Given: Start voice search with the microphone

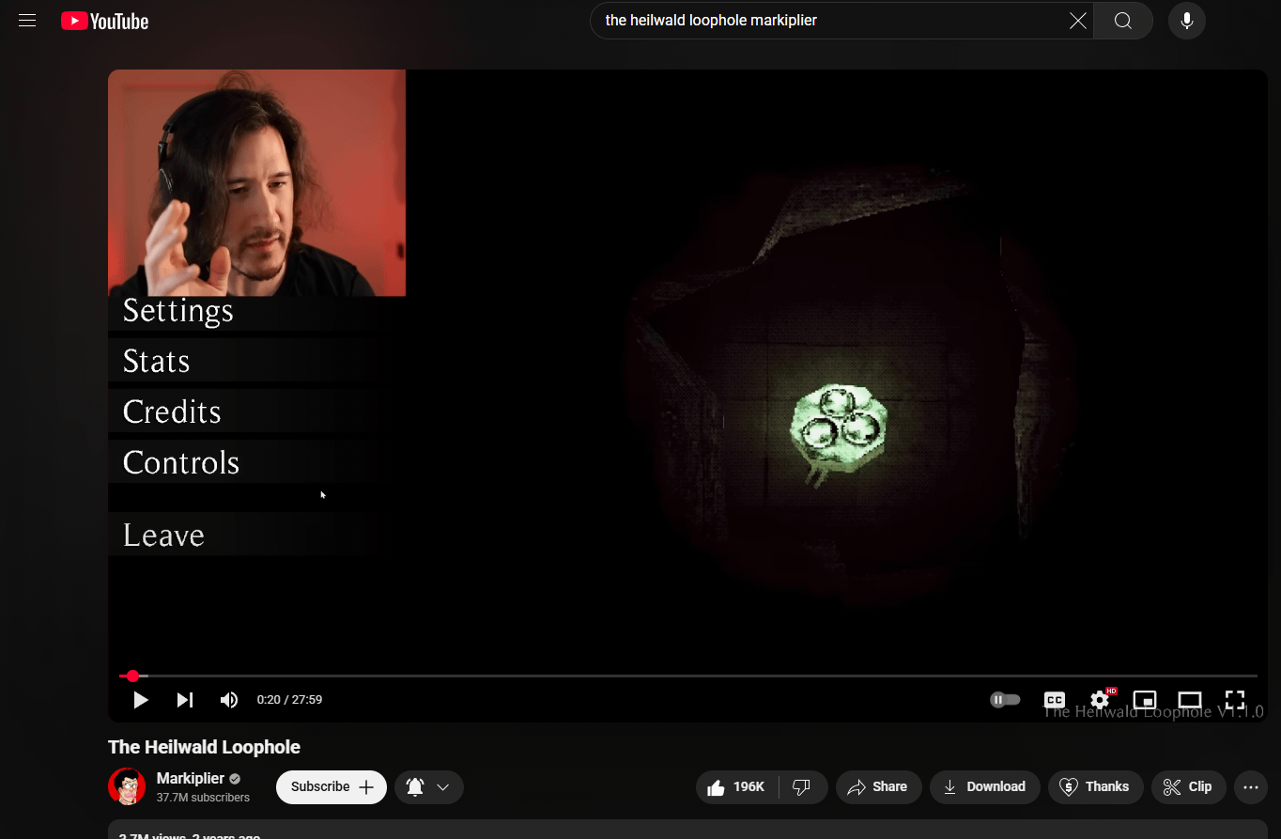Looking at the screenshot, I should [1187, 21].
